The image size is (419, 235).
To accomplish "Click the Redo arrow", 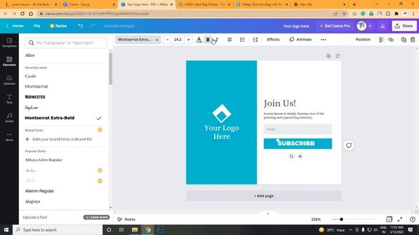I will (x=92, y=26).
